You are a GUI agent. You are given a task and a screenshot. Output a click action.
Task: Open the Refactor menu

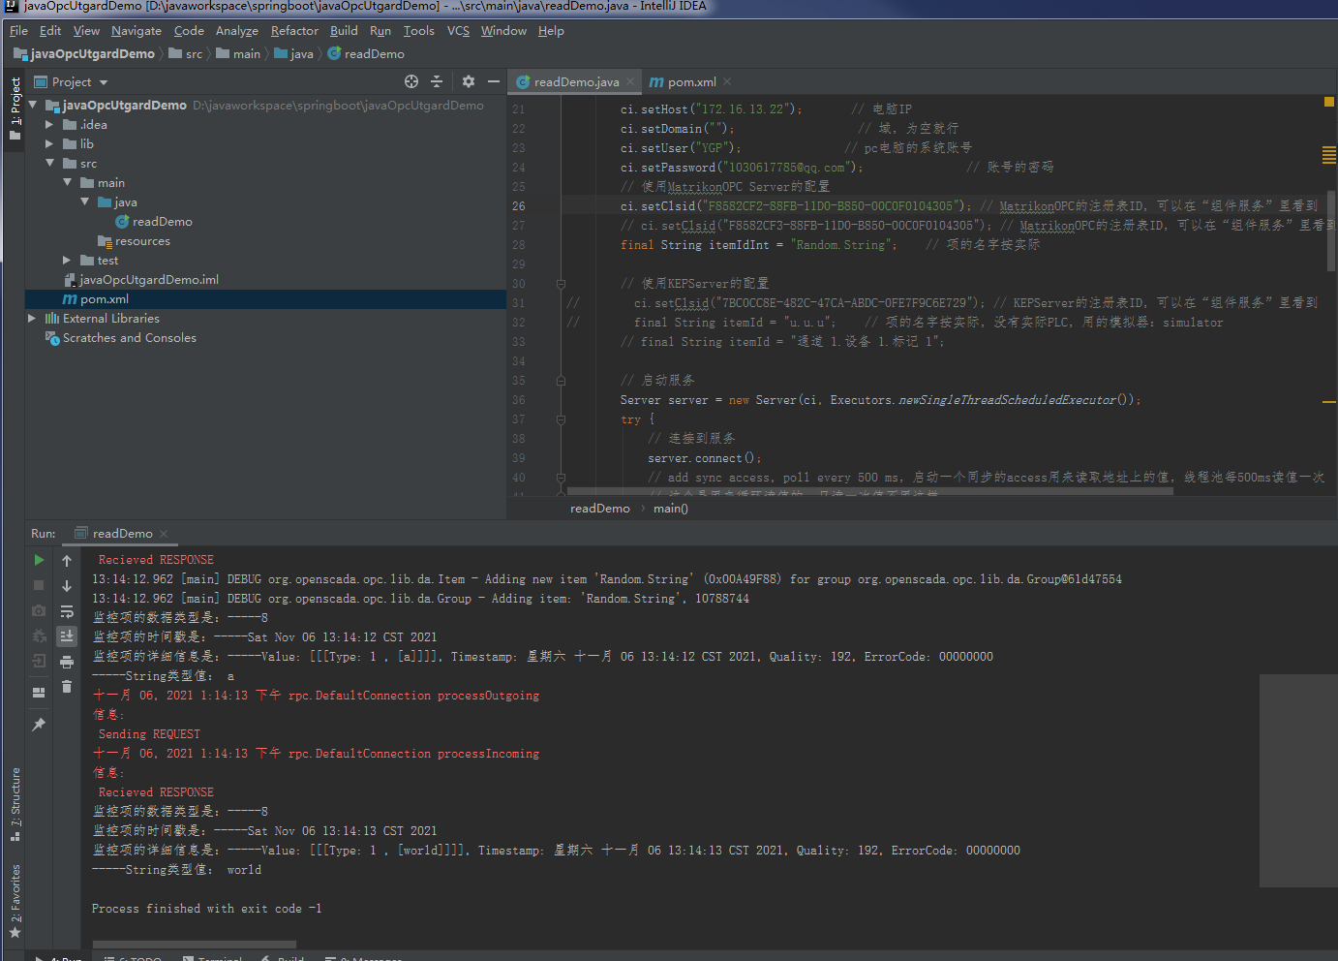[x=293, y=30]
